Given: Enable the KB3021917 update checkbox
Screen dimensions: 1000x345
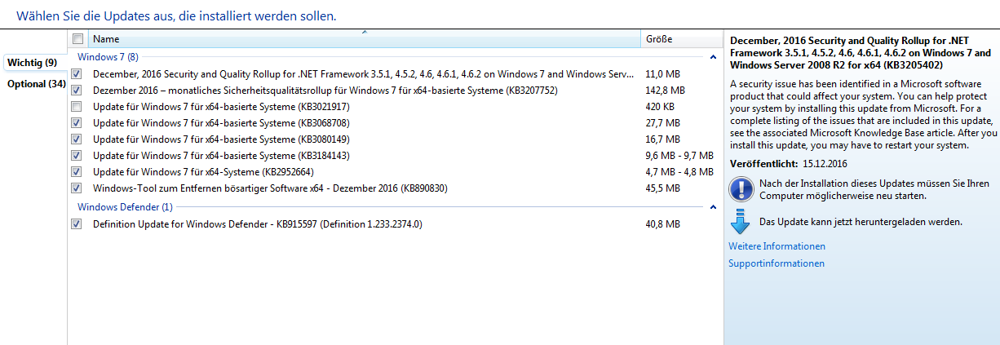Looking at the screenshot, I should 77,107.
